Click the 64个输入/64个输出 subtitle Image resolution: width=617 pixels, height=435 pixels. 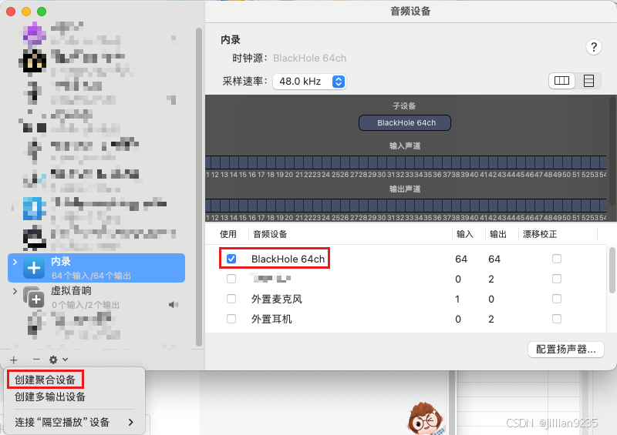[x=91, y=276]
